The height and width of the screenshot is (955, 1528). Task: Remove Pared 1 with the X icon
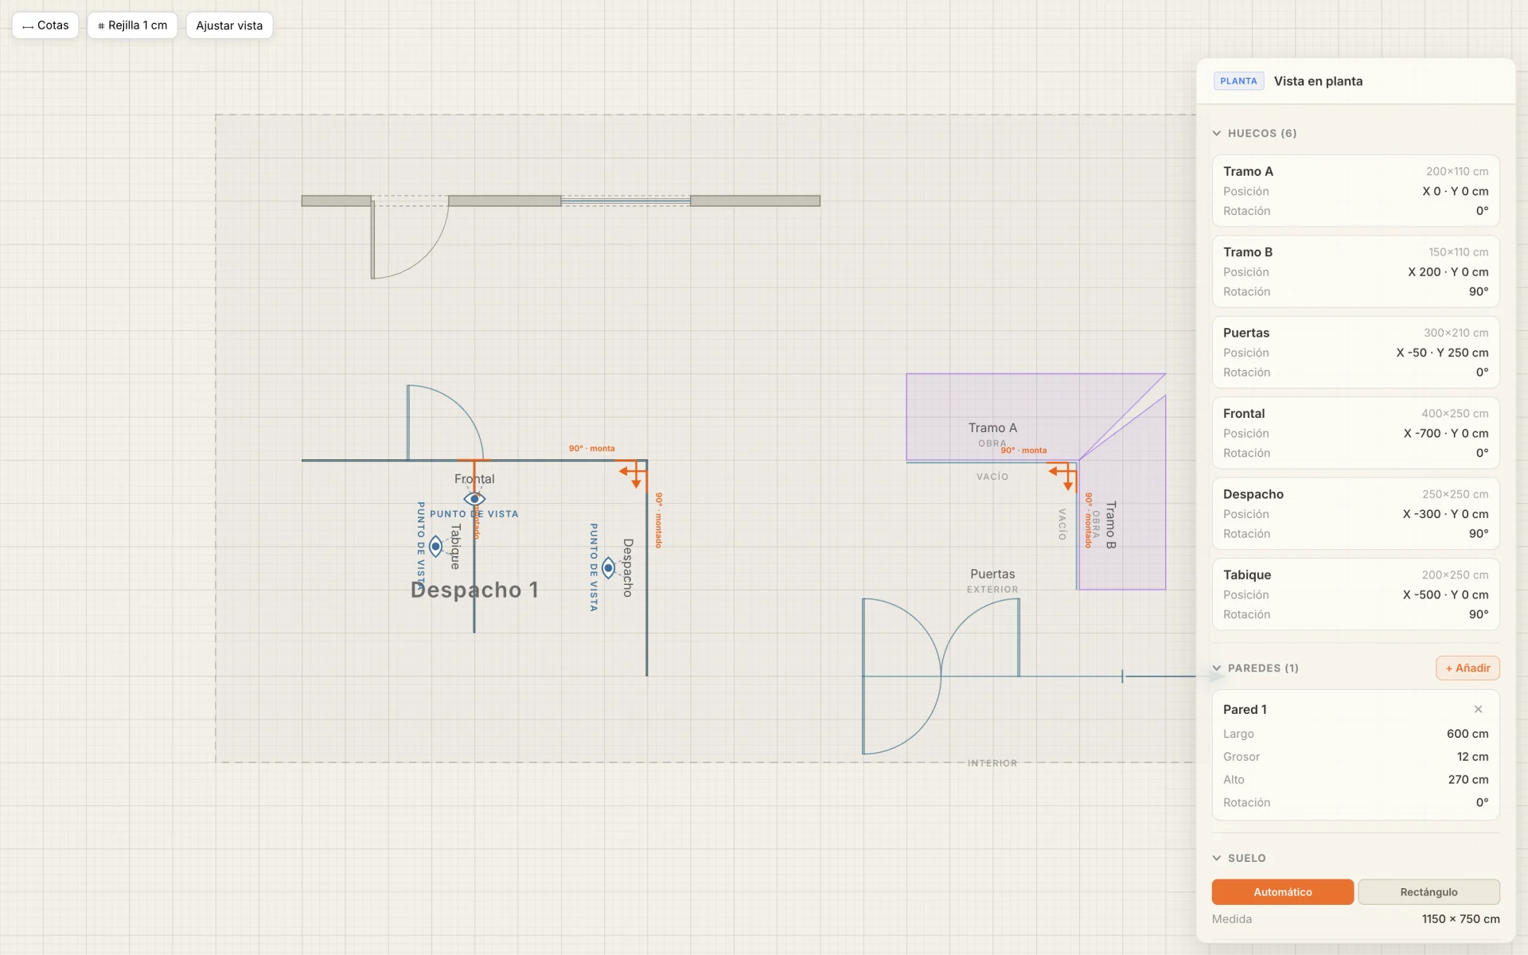click(1478, 709)
